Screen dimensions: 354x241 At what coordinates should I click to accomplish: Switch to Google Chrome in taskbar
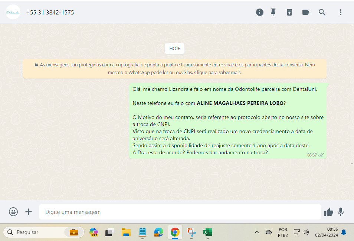pos(175,232)
